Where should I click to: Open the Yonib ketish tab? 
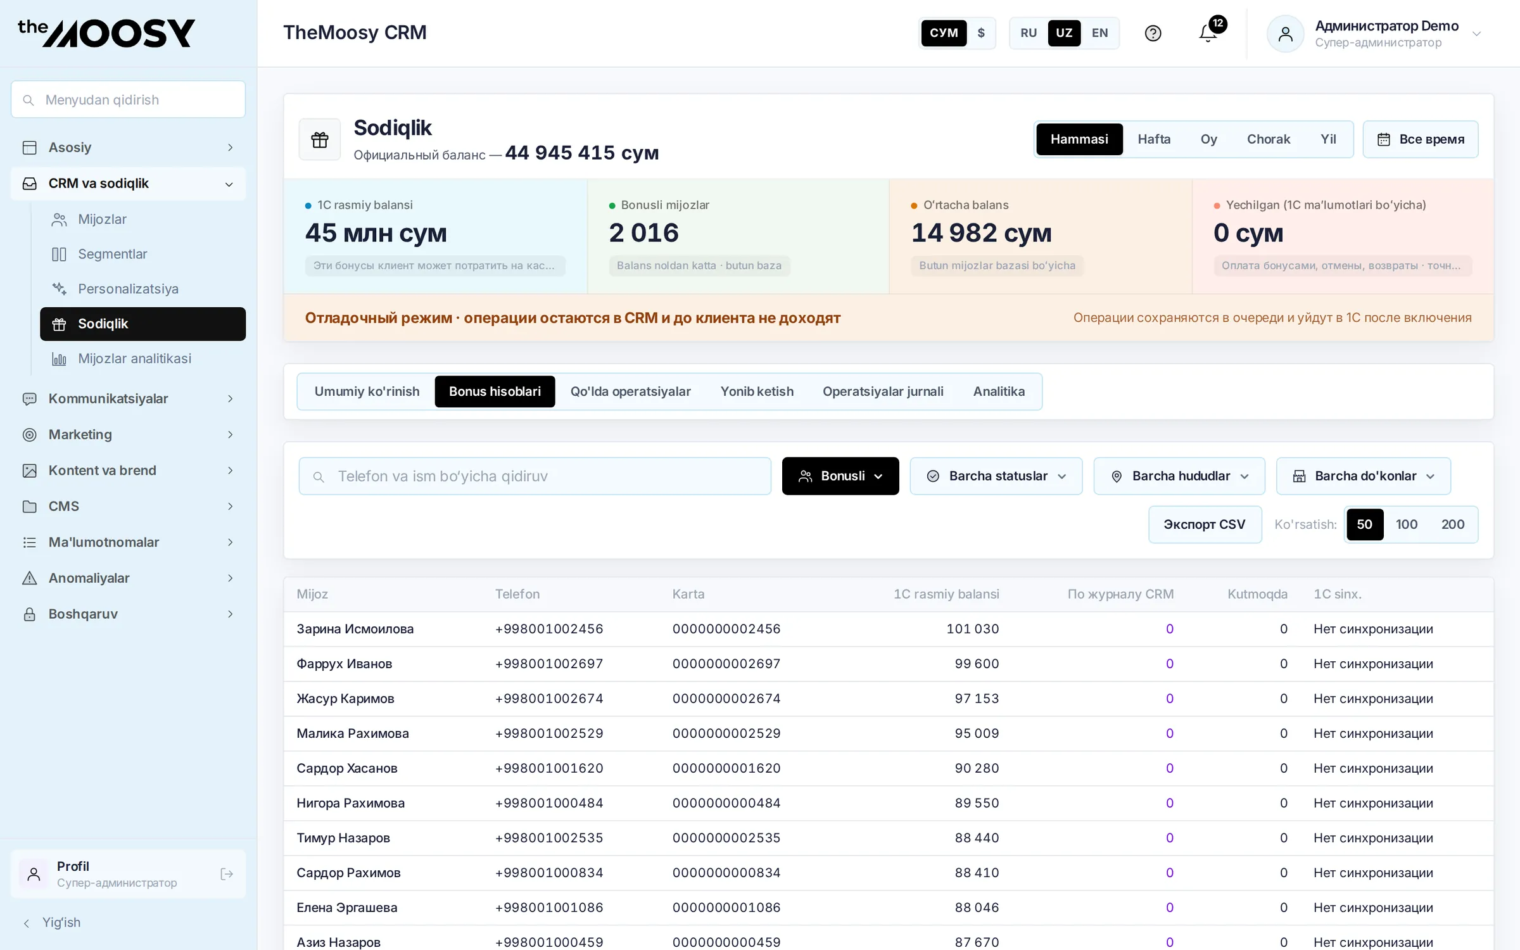tap(757, 391)
